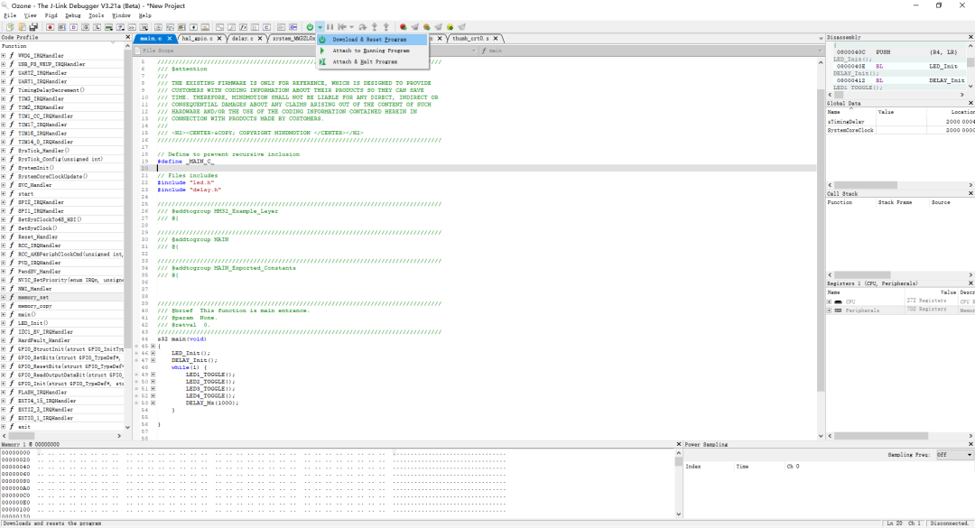The width and height of the screenshot is (975, 528).
Task: Click the icon beside Attach & Halt Program
Action: (x=322, y=61)
